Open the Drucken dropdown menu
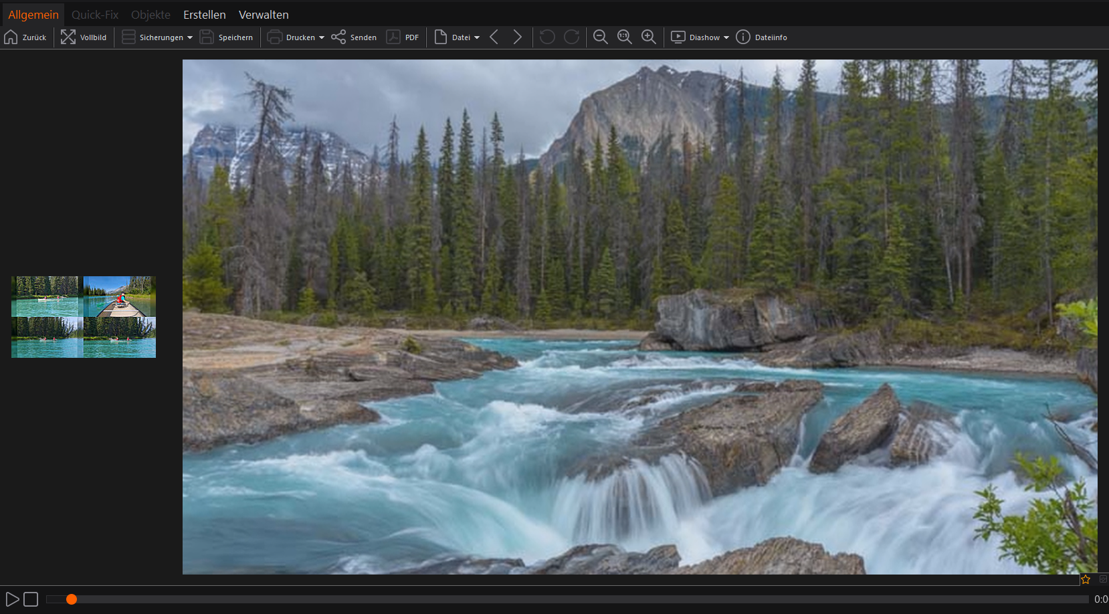This screenshot has width=1109, height=614. (322, 37)
